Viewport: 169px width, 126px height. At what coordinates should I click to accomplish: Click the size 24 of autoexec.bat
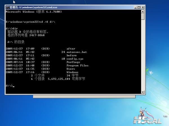63,52
